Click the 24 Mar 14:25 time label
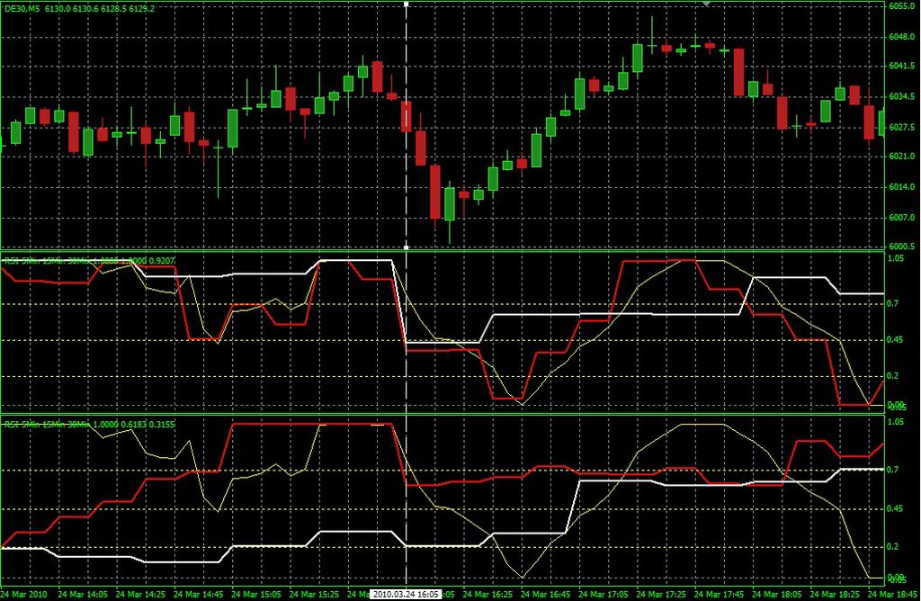 [x=140, y=594]
